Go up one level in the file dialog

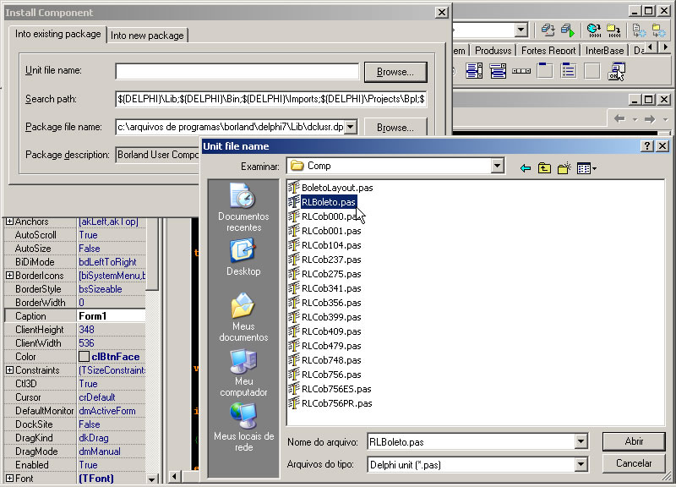[x=545, y=167]
